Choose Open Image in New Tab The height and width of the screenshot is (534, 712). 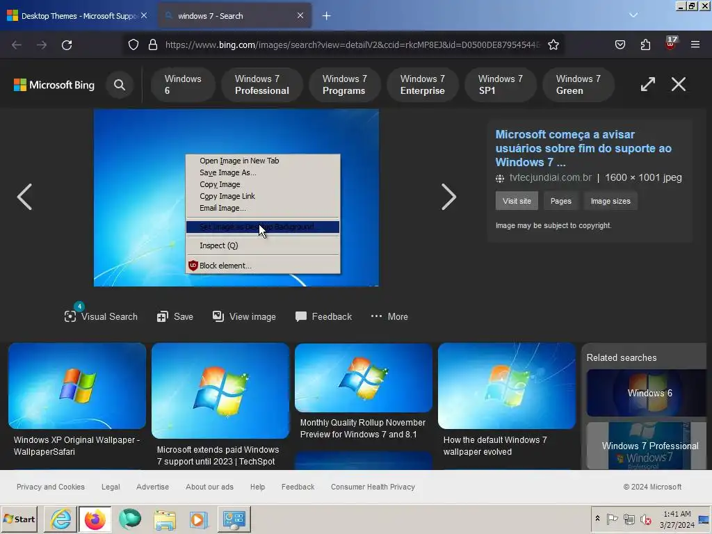[262, 161]
